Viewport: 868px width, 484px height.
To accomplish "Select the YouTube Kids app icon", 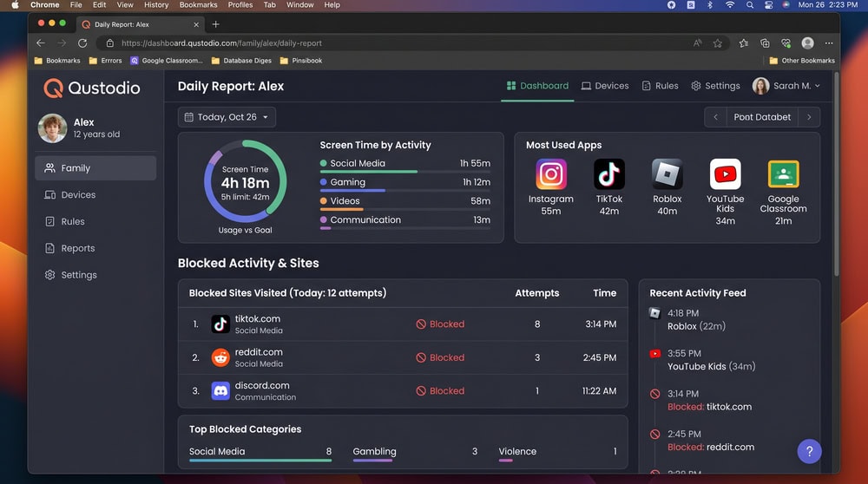I will (x=725, y=174).
